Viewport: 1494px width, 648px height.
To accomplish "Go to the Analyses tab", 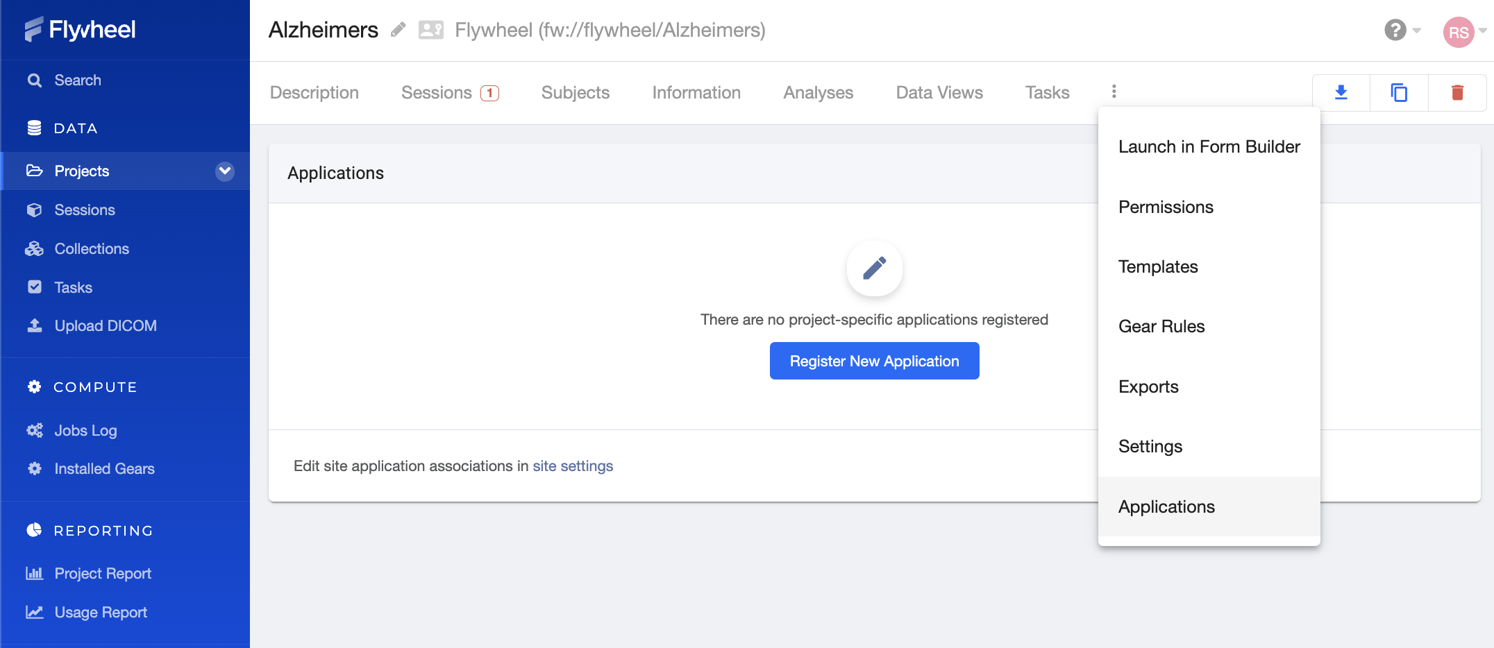I will [x=819, y=92].
